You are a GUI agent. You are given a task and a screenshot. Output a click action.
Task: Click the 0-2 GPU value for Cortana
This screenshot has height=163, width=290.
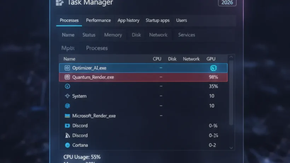click(212, 145)
